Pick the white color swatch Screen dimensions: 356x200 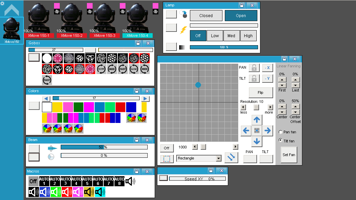click(47, 107)
